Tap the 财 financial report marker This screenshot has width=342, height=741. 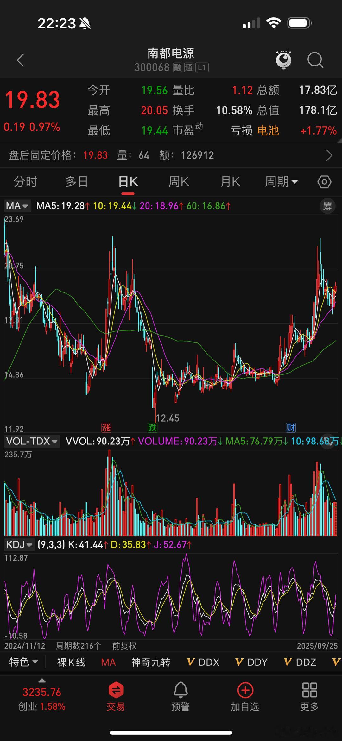(x=291, y=428)
